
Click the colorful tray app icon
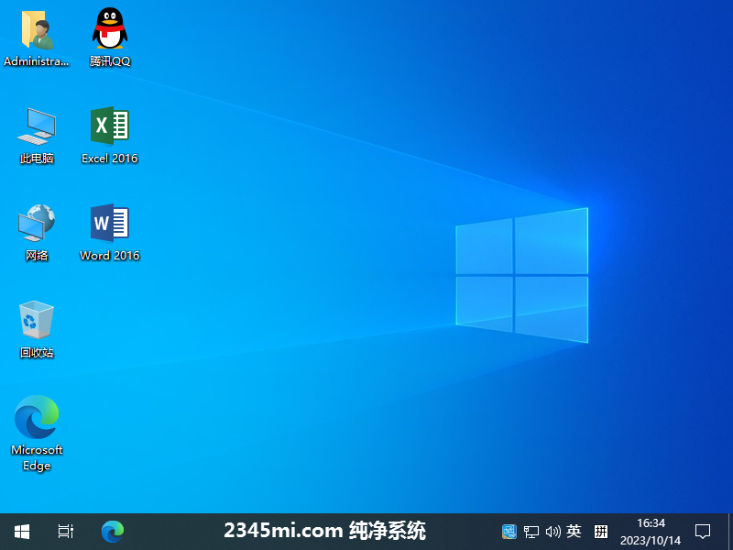click(x=509, y=532)
